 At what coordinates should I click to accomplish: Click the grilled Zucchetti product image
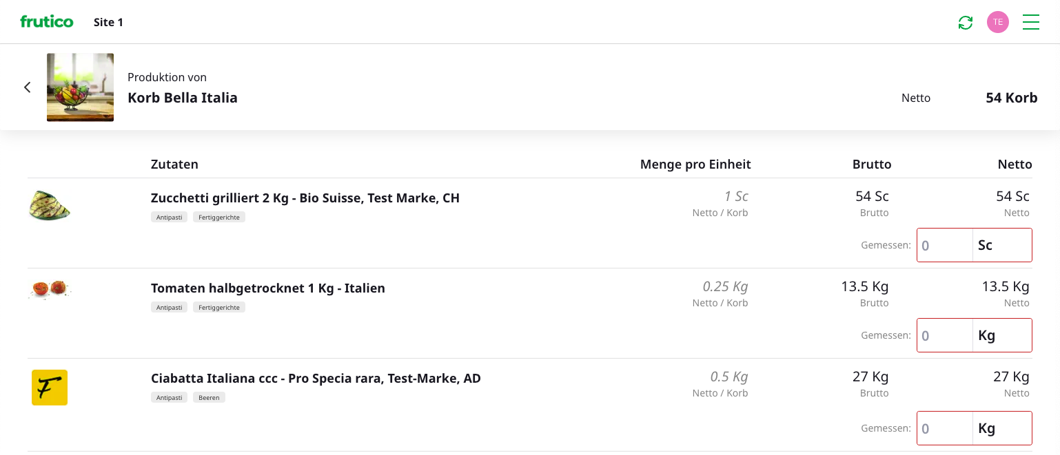click(x=50, y=206)
